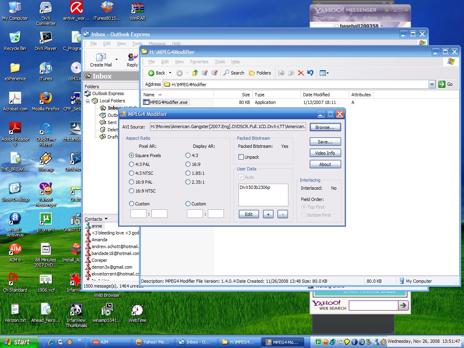464x348 pixels.
Task: Click Create Mail in Outlook Express
Action: click(x=101, y=60)
